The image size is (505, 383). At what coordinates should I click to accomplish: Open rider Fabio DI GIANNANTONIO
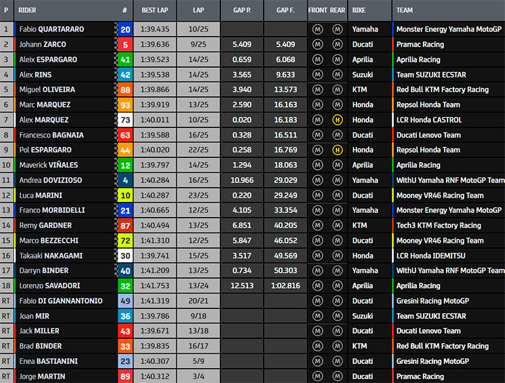click(x=61, y=301)
